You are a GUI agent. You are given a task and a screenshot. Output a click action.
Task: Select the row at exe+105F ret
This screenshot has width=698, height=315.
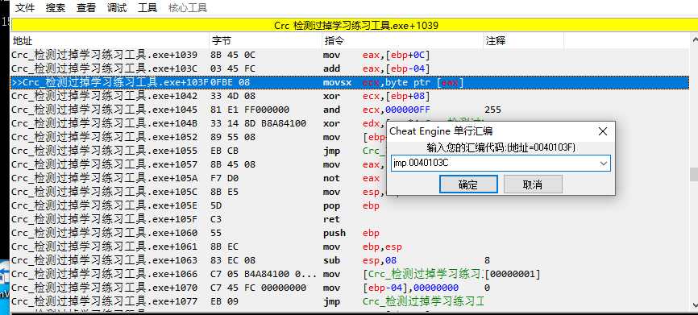coord(350,219)
